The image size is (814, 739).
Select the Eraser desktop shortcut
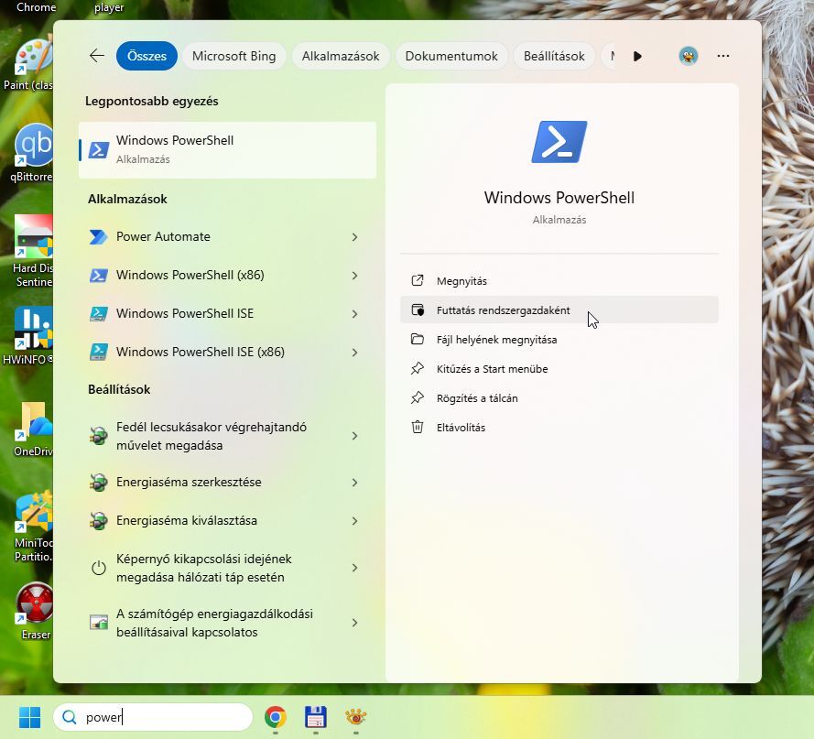point(35,611)
